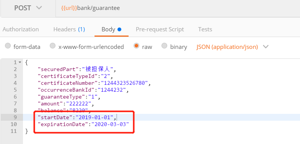Open the Pre-request Script tab
This screenshot has height=144, width=300.
160,29
